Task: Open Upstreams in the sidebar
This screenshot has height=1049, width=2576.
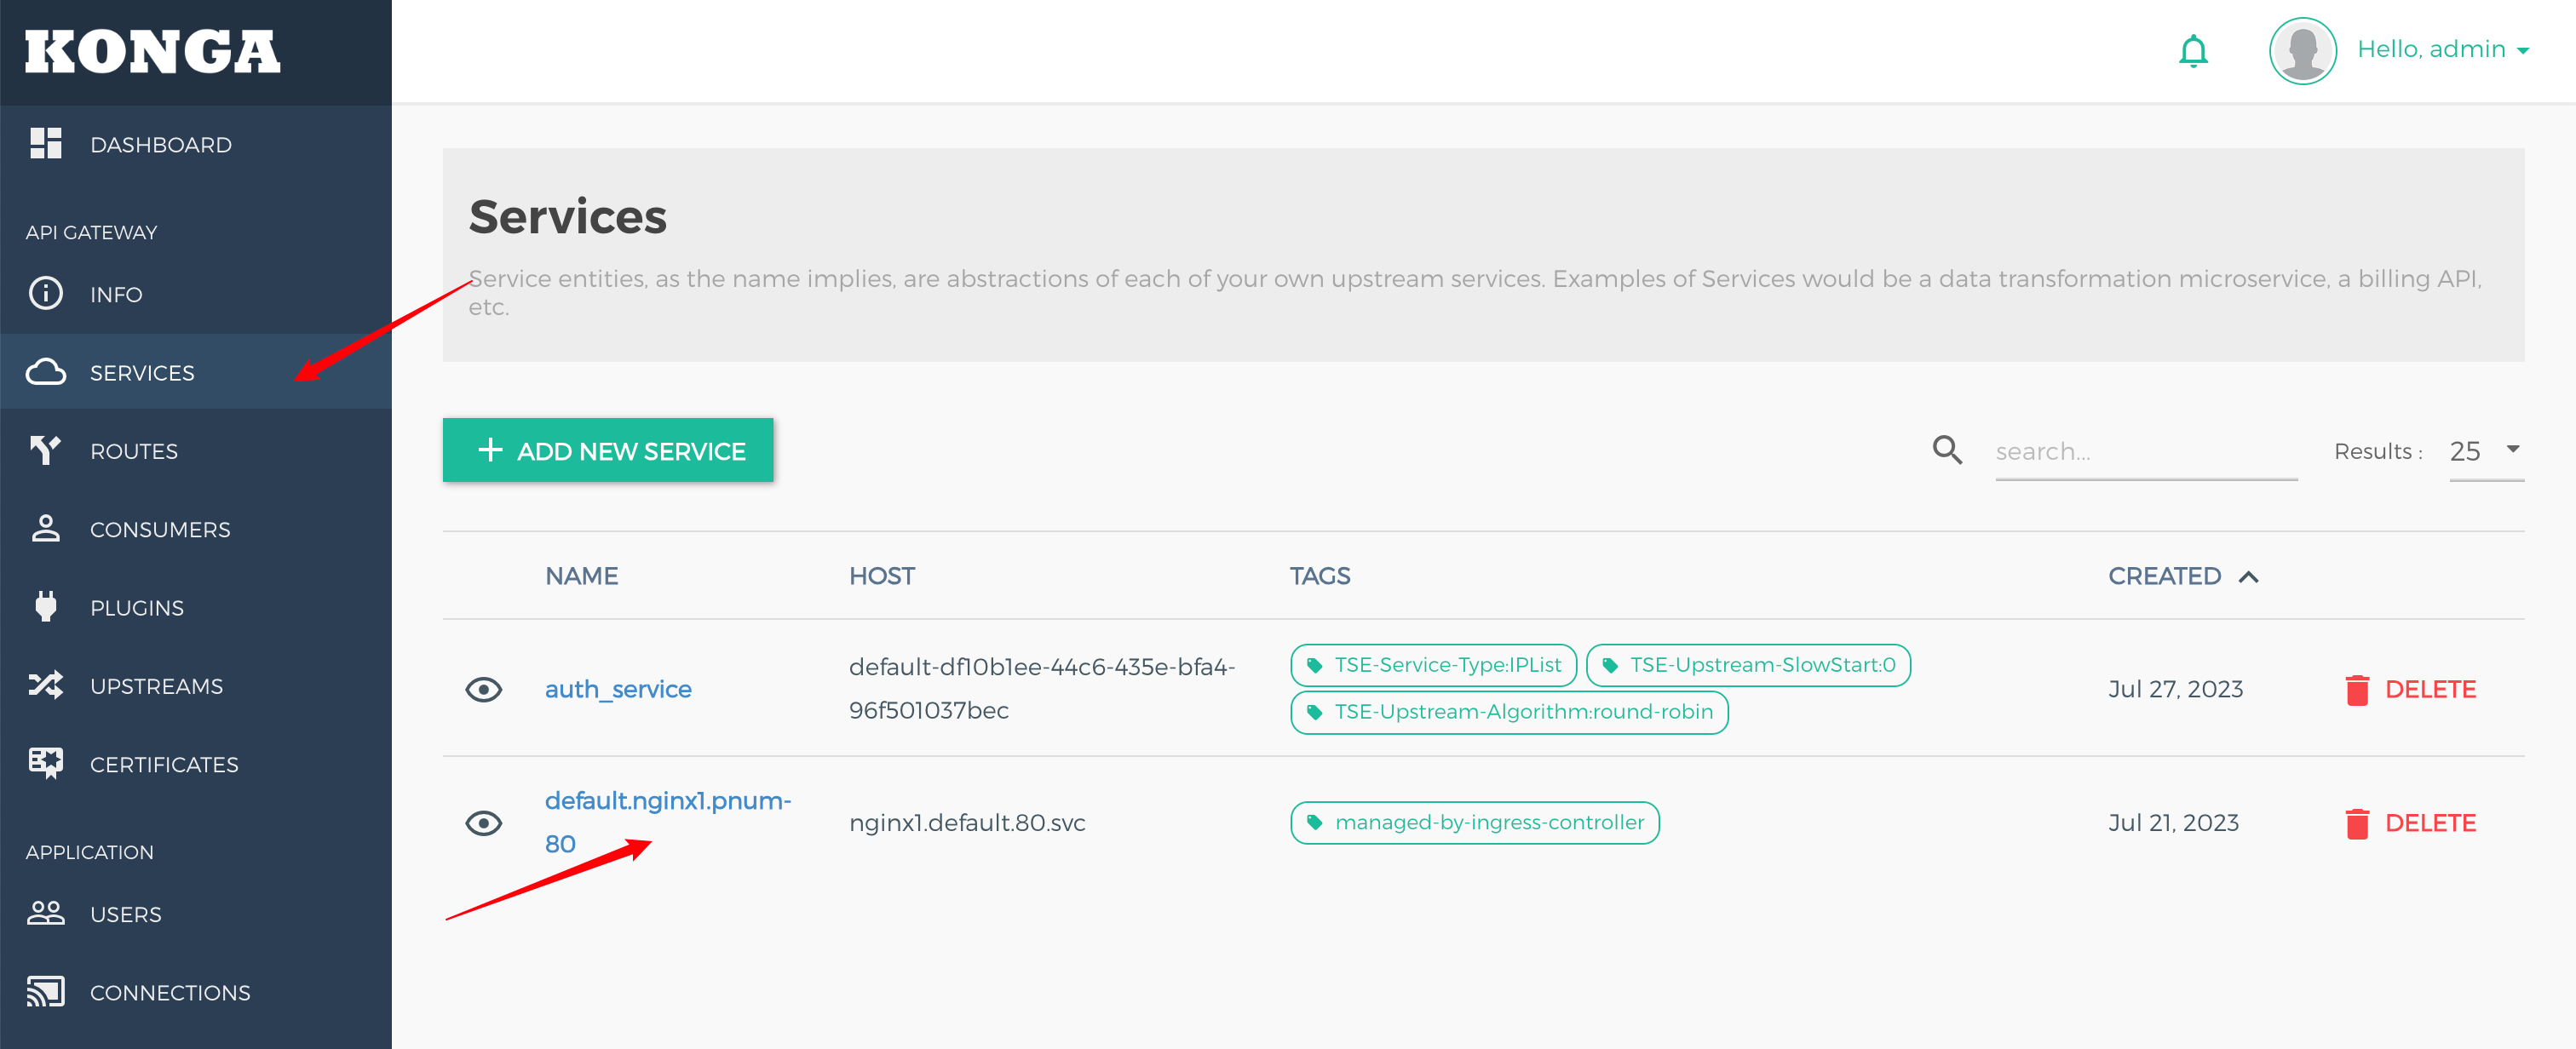Action: (x=196, y=685)
